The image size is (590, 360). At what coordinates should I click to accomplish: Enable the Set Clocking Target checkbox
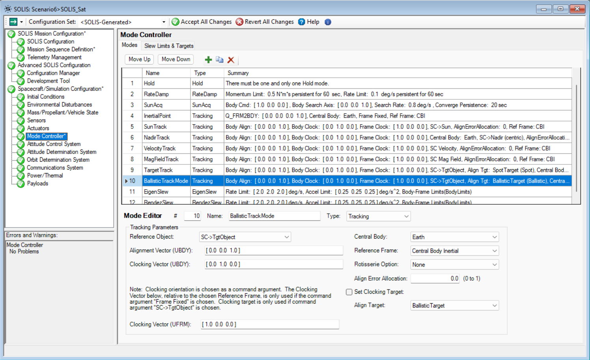tap(349, 292)
